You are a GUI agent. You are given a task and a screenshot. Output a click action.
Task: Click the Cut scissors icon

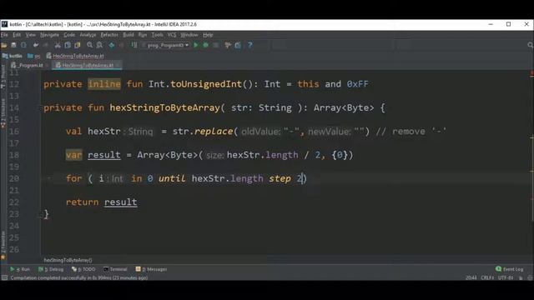tap(58, 45)
